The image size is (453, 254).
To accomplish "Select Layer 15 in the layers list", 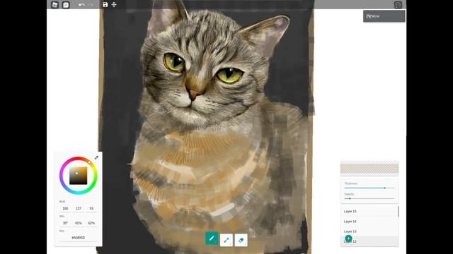I will coord(369,212).
